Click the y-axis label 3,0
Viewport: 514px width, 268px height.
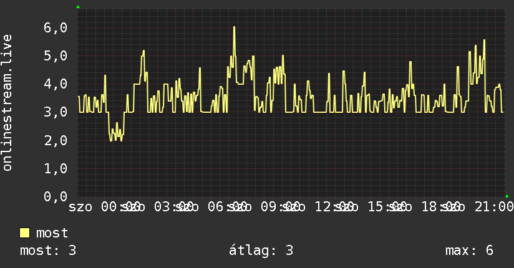click(56, 112)
